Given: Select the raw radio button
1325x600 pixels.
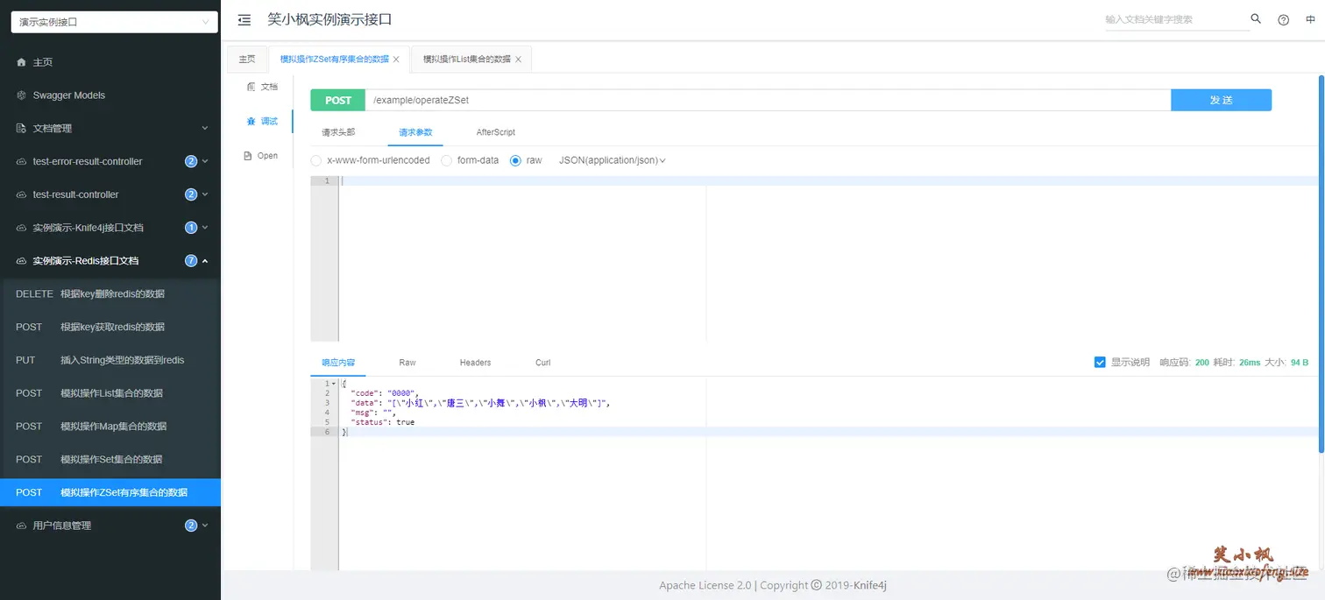Looking at the screenshot, I should click(x=515, y=160).
